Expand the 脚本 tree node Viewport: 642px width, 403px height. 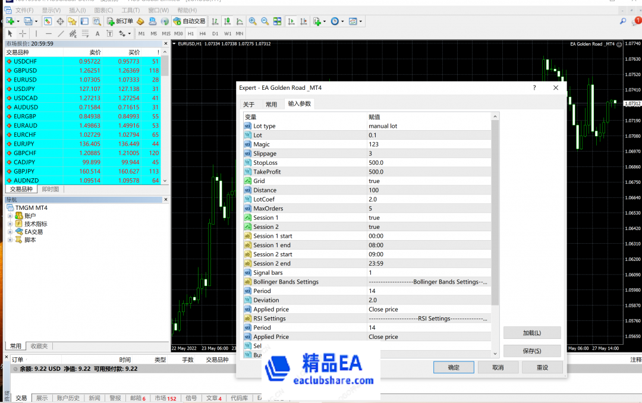point(10,240)
